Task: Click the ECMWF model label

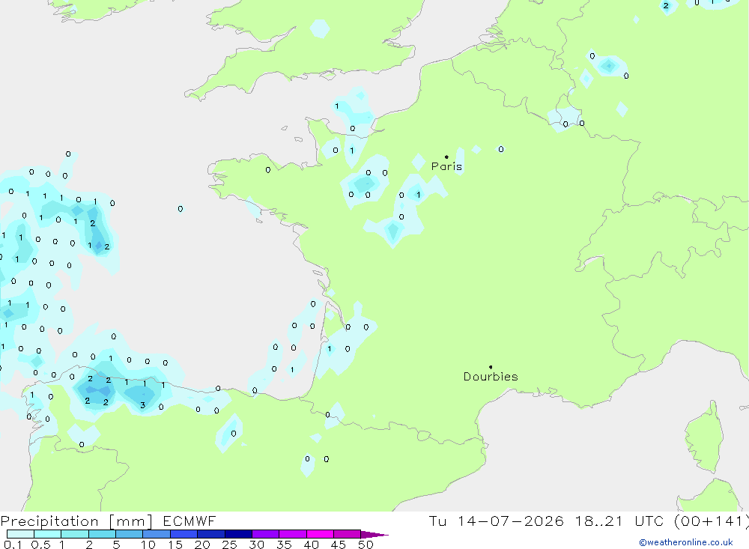Action: 189,521
